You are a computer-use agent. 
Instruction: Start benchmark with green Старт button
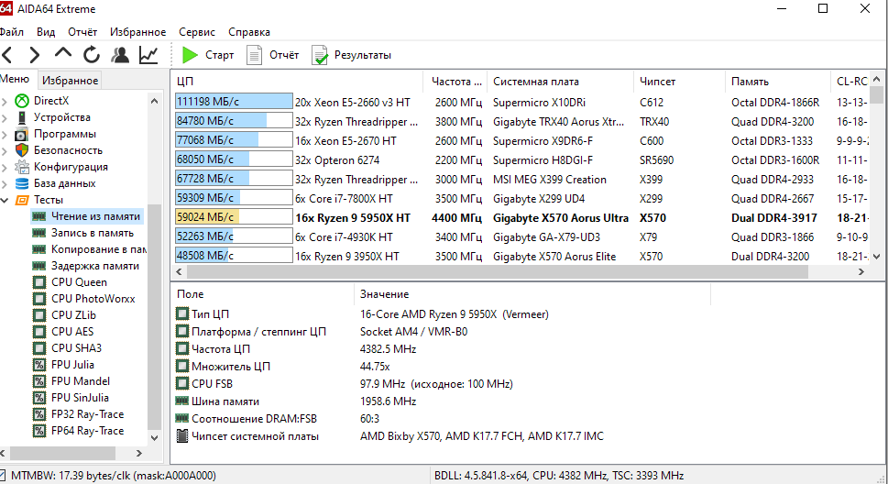tap(208, 55)
